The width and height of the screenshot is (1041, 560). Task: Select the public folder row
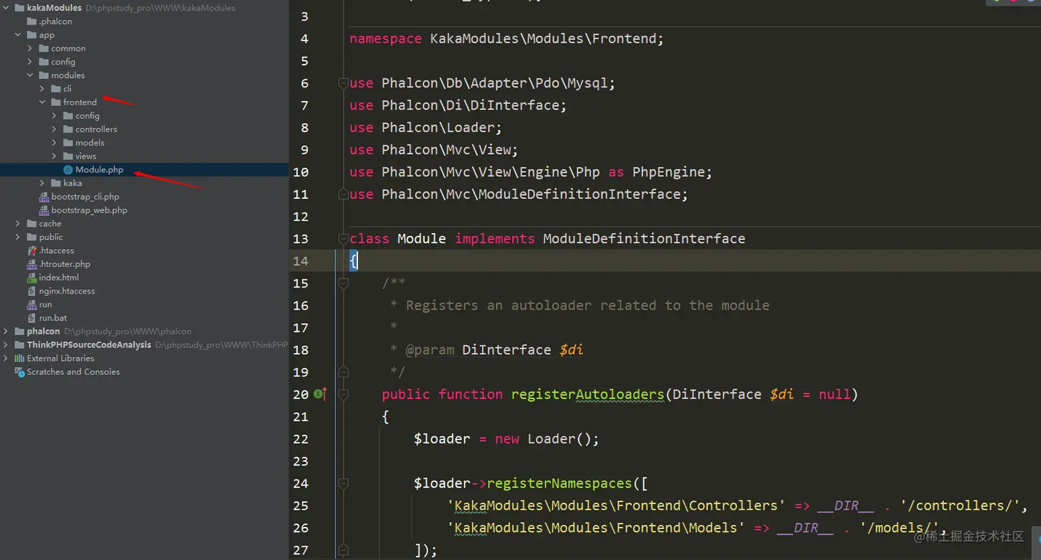pyautogui.click(x=144, y=237)
